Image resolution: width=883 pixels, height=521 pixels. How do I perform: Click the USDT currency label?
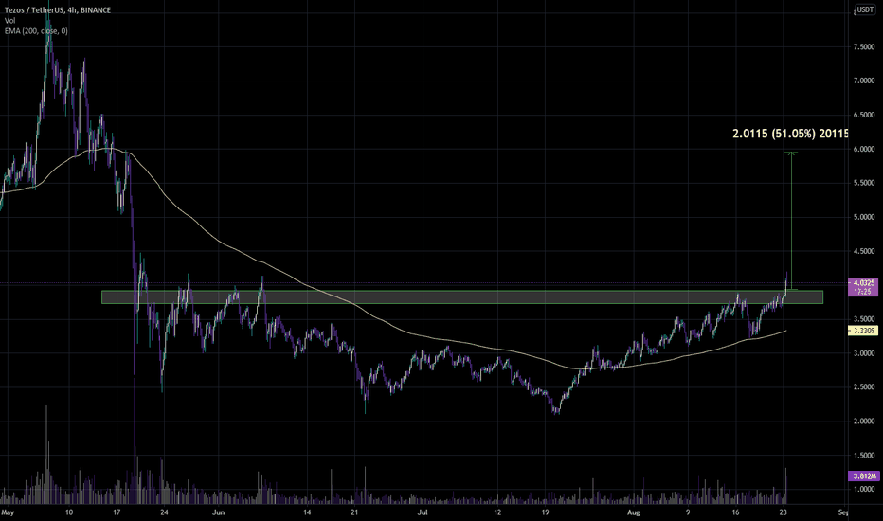point(864,9)
